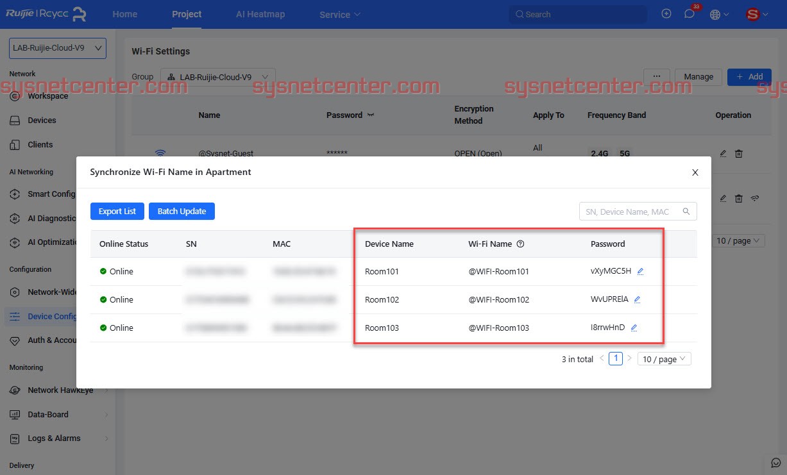This screenshot has height=475, width=787.
Task: Click the Room101 device name cell
Action: pos(382,271)
